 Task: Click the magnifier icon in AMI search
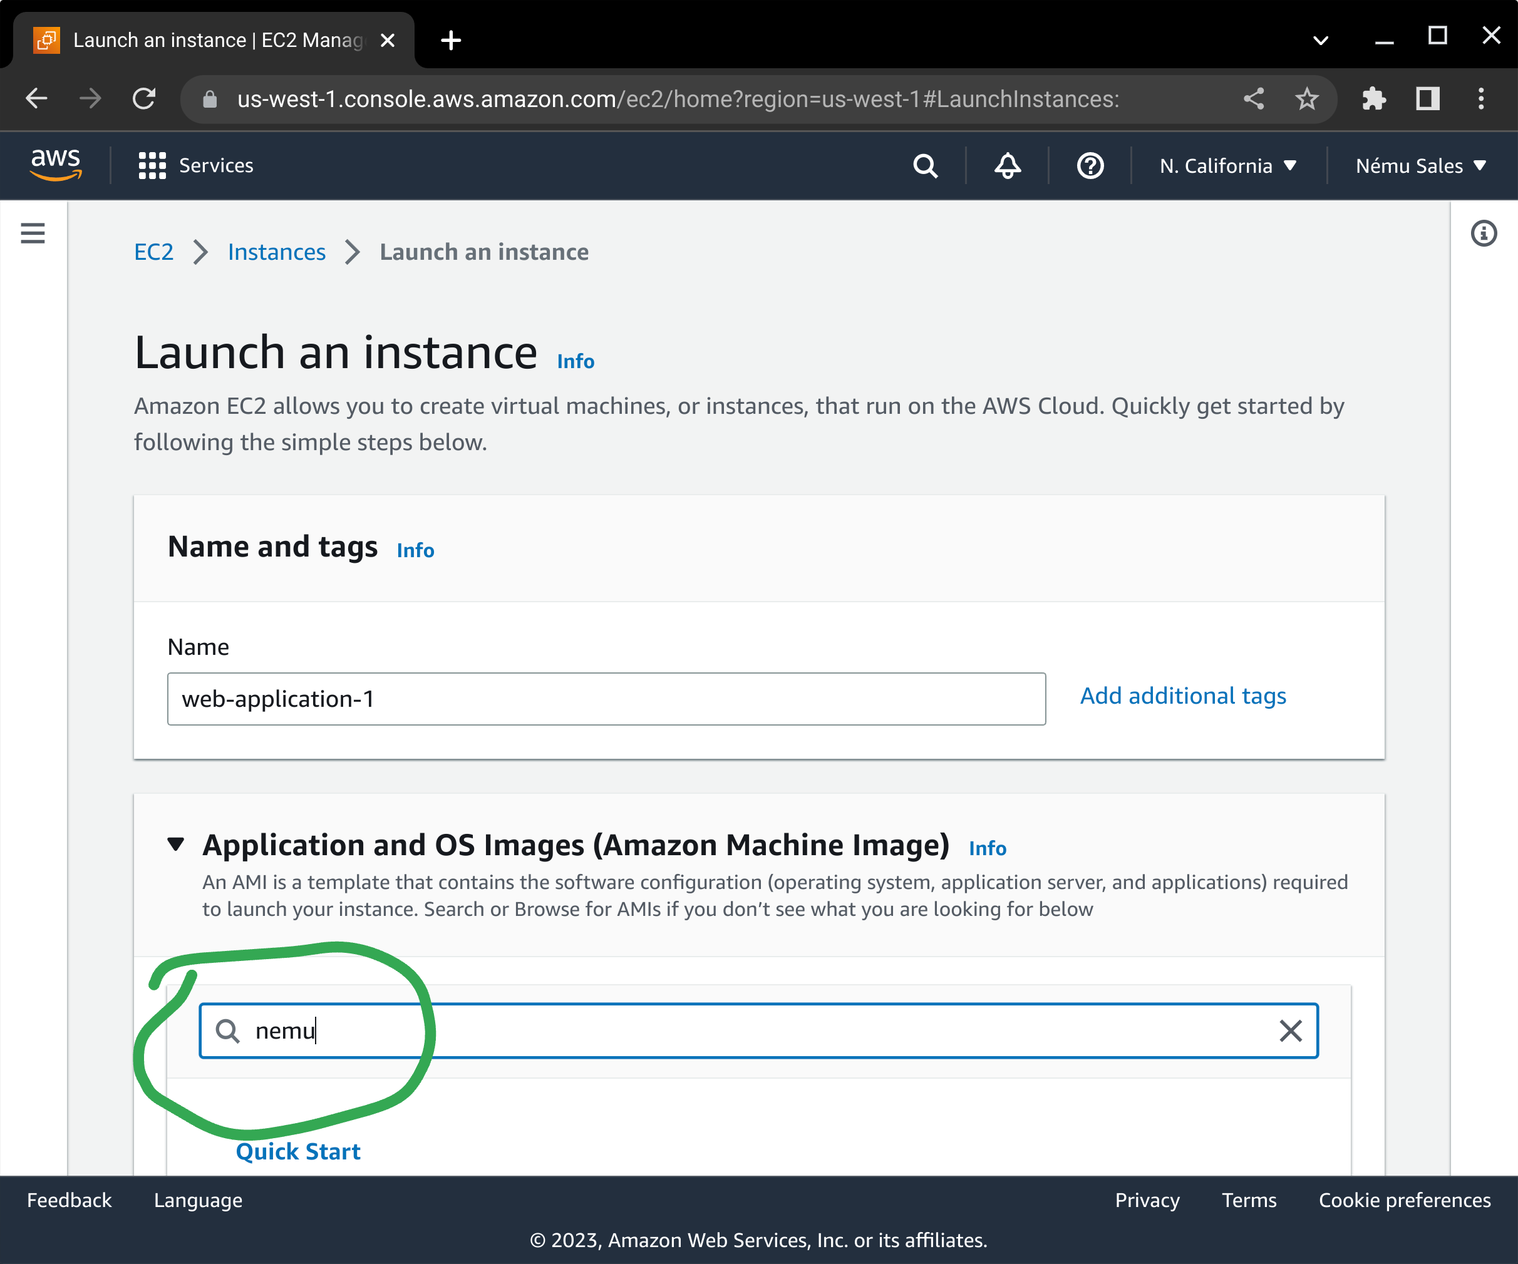coord(228,1030)
